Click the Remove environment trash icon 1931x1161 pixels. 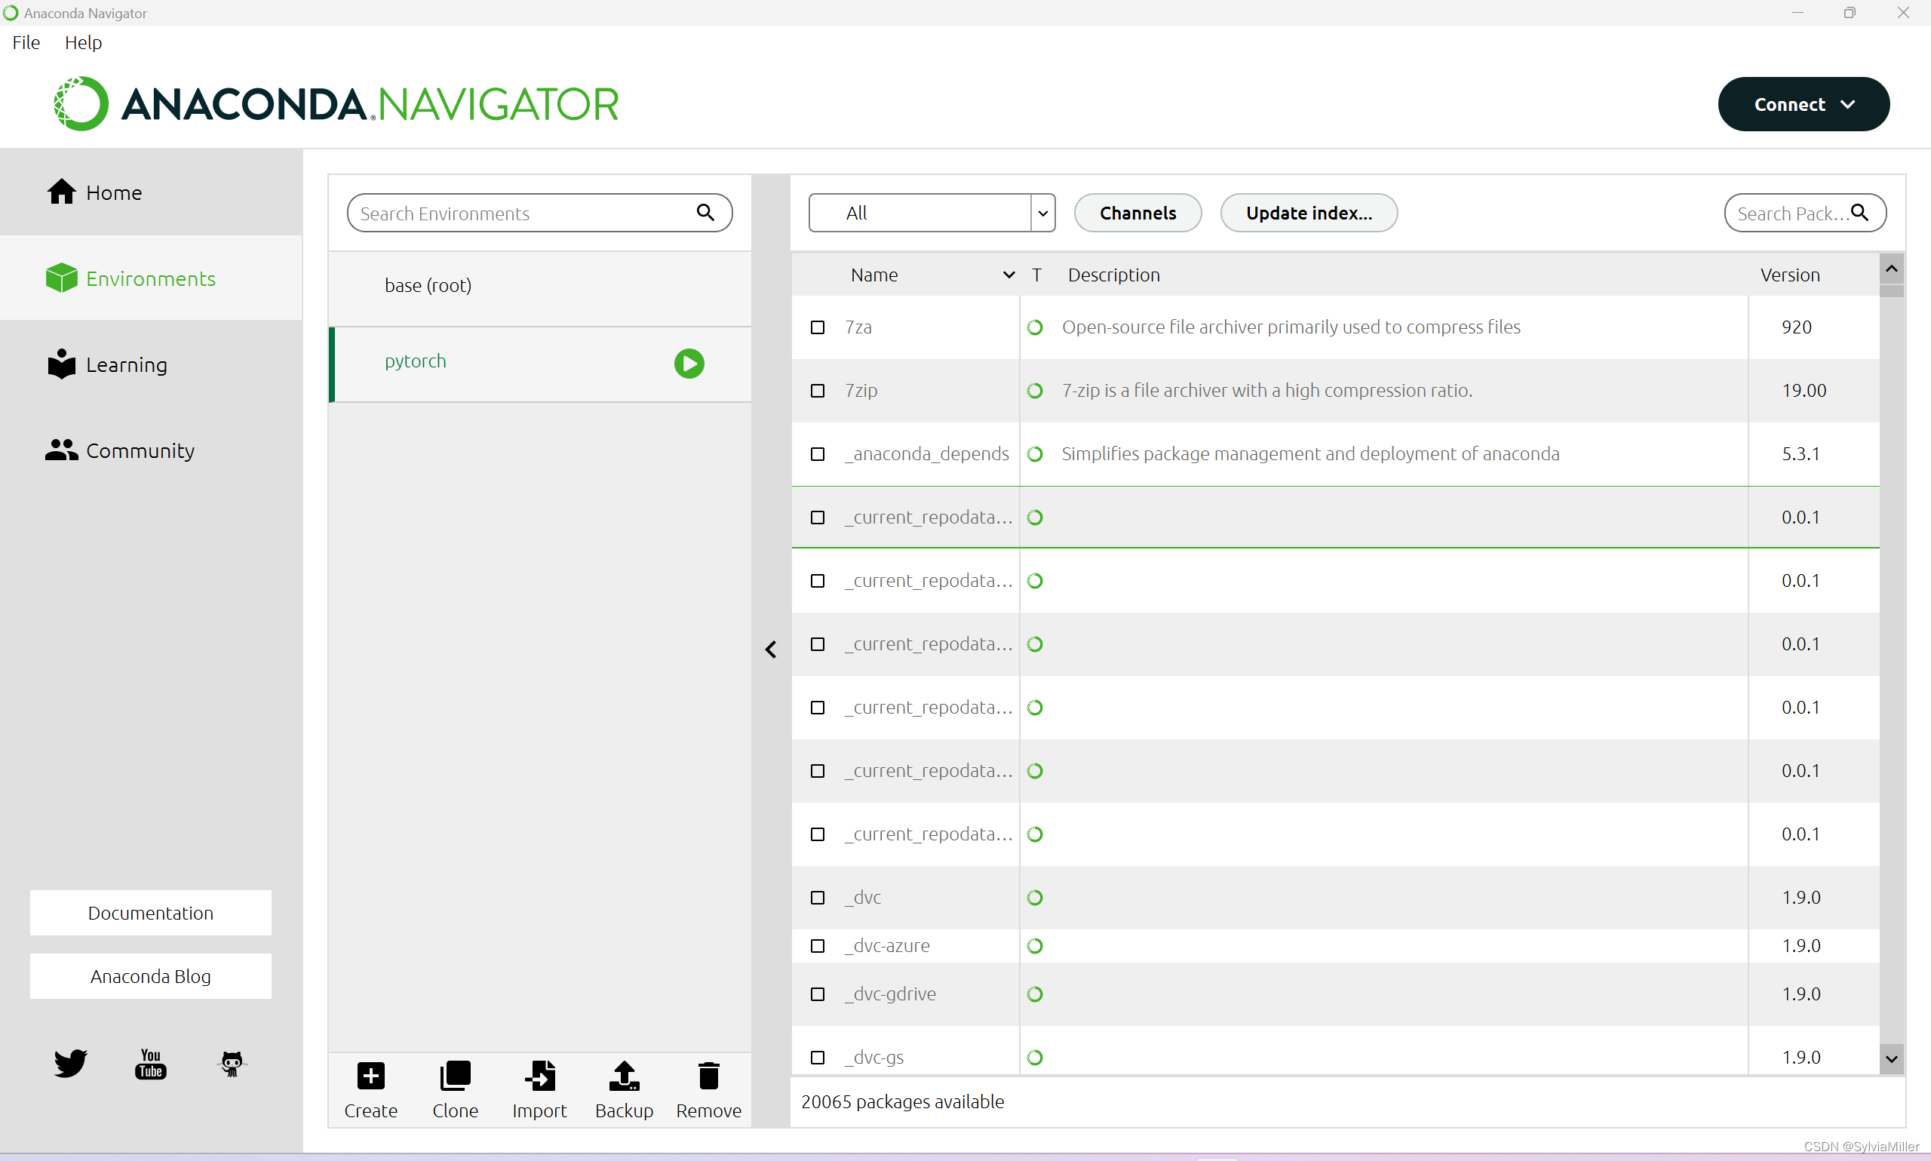pos(708,1077)
